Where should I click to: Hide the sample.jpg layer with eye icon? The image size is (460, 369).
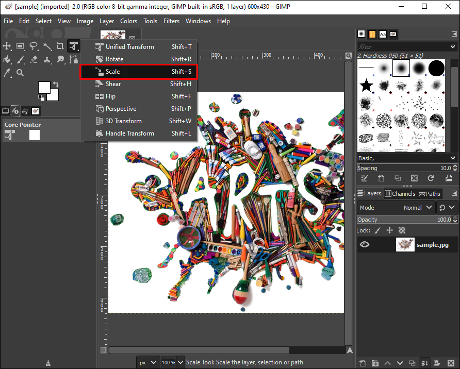(365, 245)
